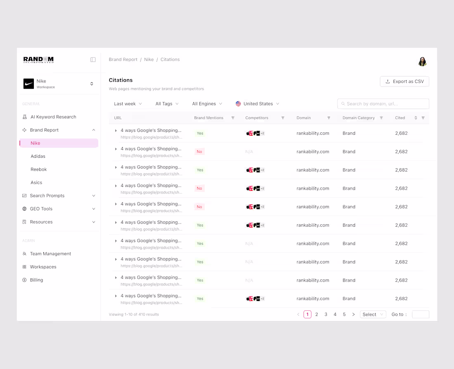The image size is (454, 369).
Task: Go to page 3 of results
Action: (326, 315)
